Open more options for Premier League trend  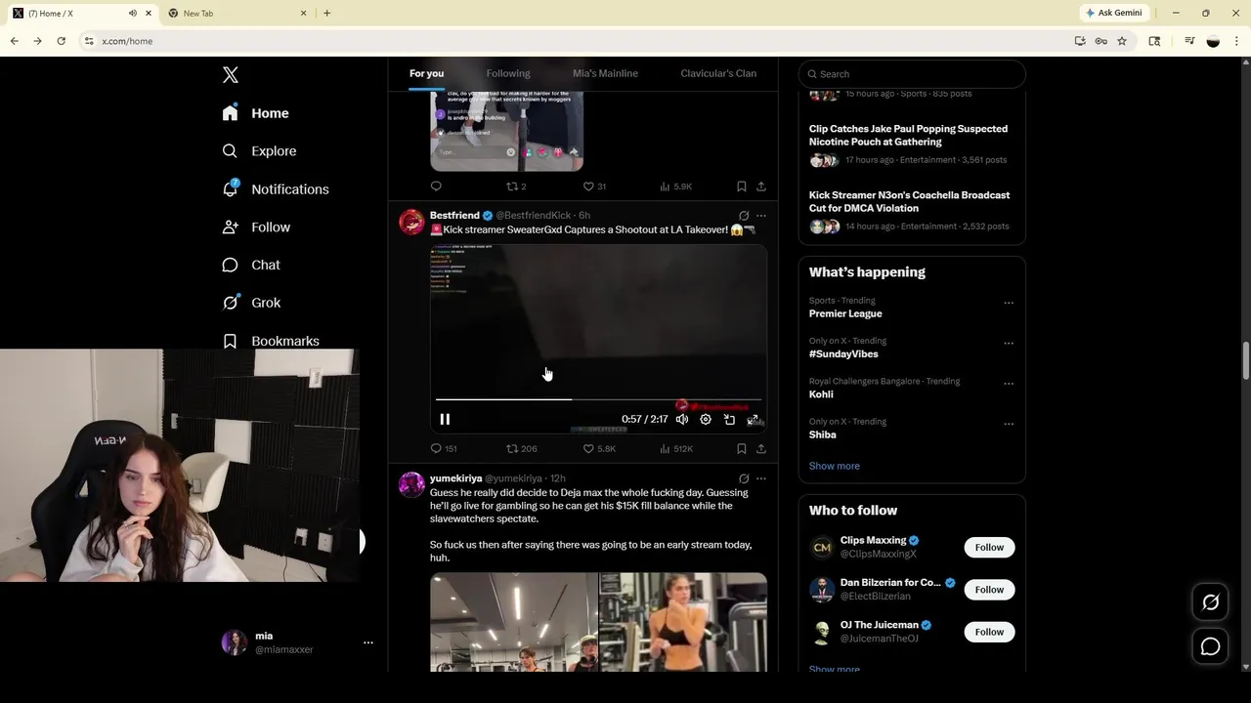1009,304
